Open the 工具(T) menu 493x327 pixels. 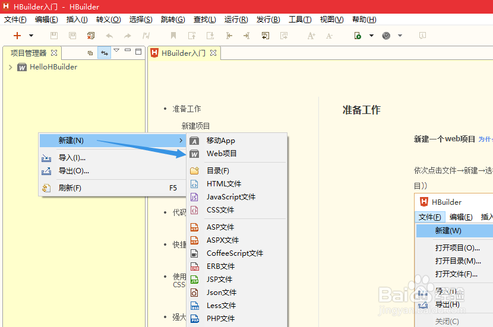coord(301,20)
